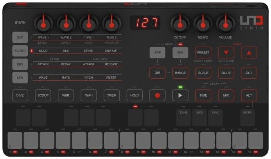Toggle the ALT function button
This screenshot has height=159, width=271.
[x=249, y=95]
